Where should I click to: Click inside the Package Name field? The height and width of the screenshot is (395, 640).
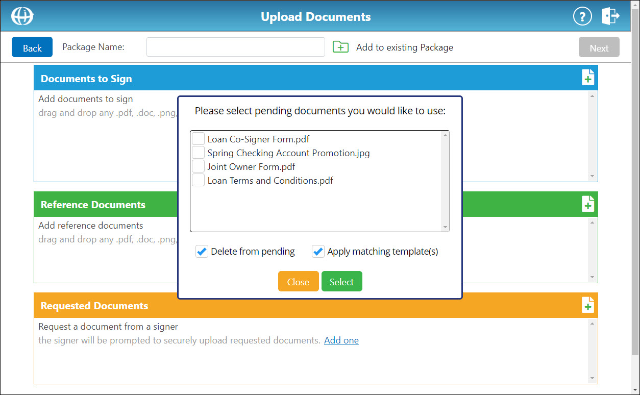235,46
